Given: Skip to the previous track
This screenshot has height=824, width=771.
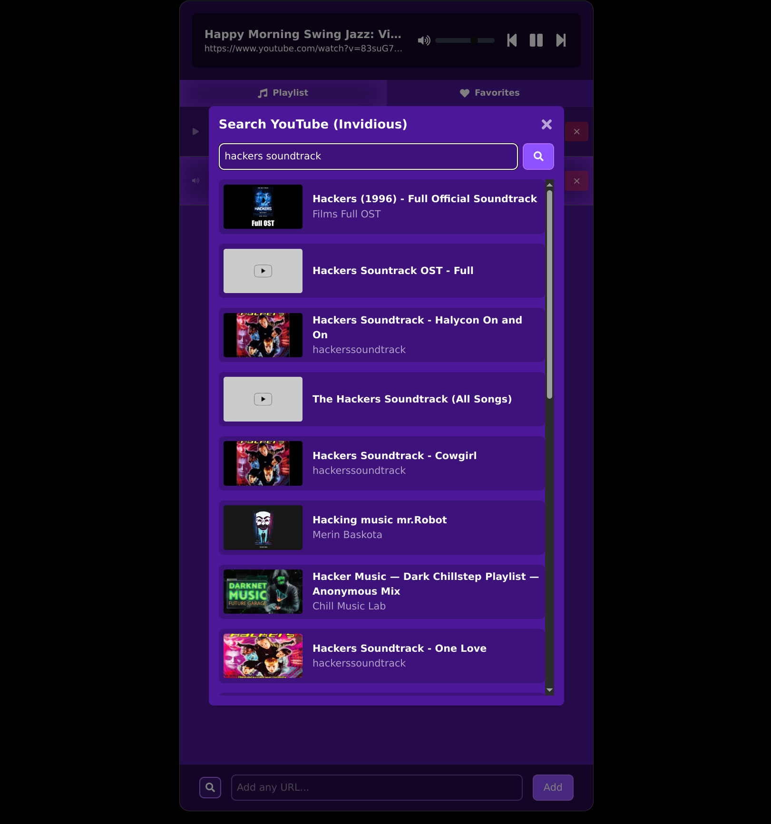Looking at the screenshot, I should [x=512, y=40].
